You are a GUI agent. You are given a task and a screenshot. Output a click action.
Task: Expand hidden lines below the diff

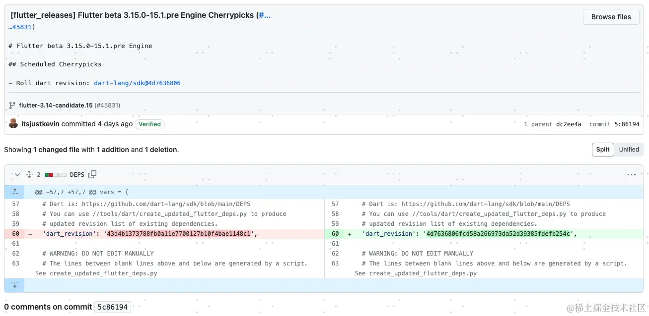click(14, 285)
